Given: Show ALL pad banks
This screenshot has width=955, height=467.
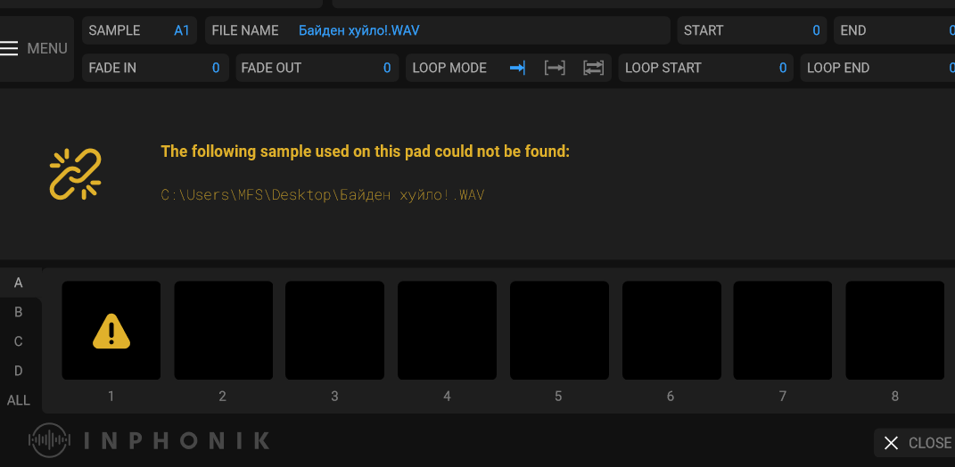Looking at the screenshot, I should click(19, 400).
